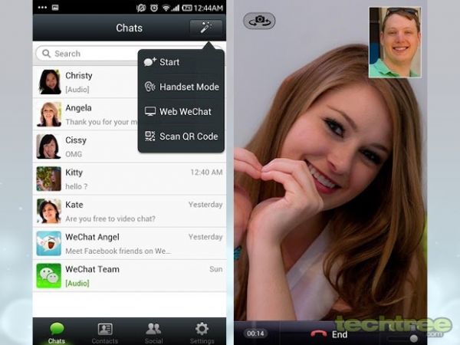Open WeChat Angel's "Meet Facebook friends" message
Screen dimensions: 460x345
coord(130,243)
